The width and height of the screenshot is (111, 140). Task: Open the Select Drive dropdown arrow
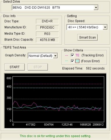click(96, 8)
